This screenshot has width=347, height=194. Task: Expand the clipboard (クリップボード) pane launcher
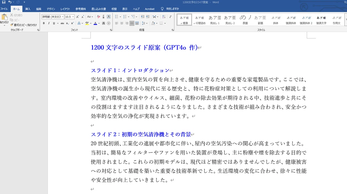point(38,30)
